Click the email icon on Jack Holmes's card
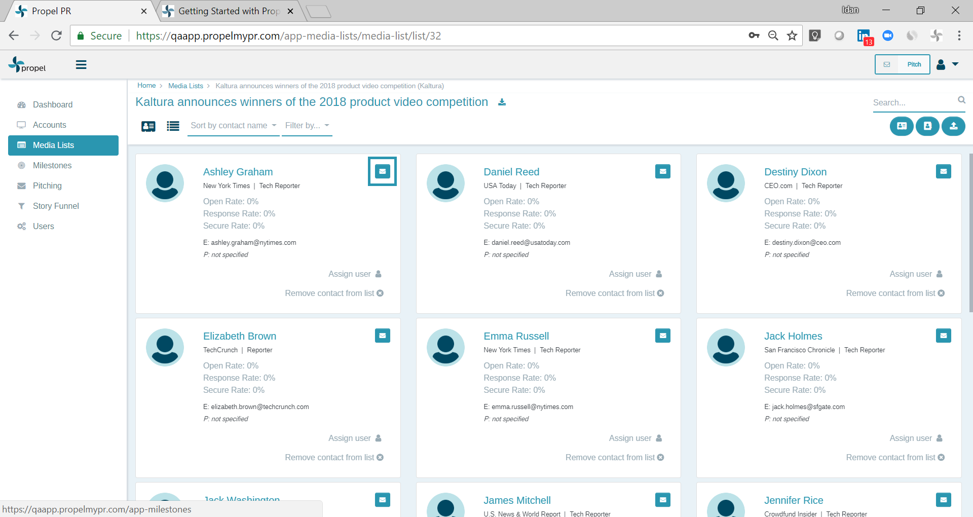The height and width of the screenshot is (517, 973). [x=944, y=336]
